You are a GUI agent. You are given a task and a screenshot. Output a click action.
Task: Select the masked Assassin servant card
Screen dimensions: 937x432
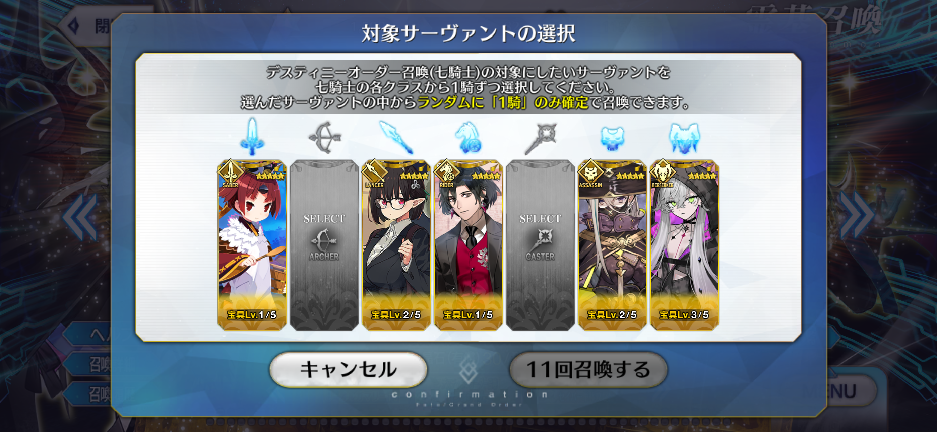(x=612, y=245)
